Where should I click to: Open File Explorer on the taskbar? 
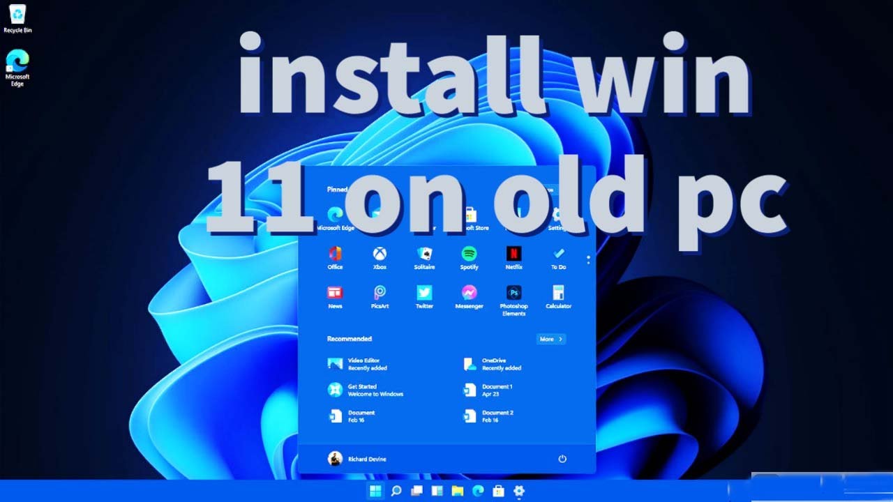click(x=457, y=491)
